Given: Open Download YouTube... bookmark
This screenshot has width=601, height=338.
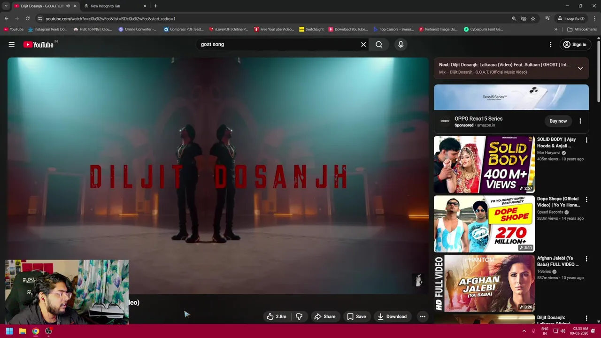Looking at the screenshot, I should pyautogui.click(x=348, y=29).
